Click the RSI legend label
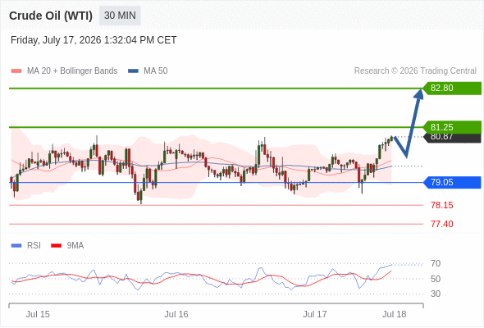The image size is (484, 328). pos(34,246)
